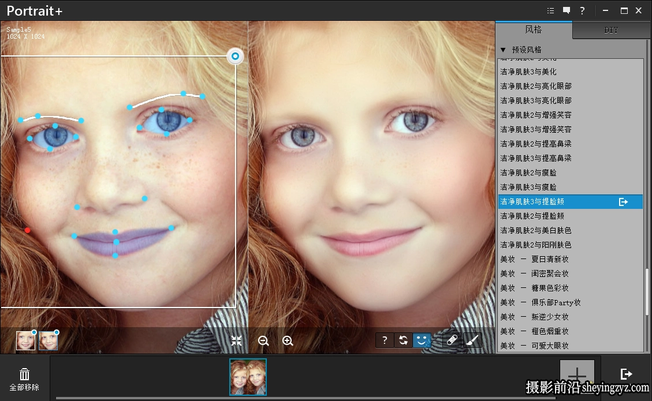Toggle the circle on first face thumbnail
This screenshot has width=652, height=401.
34,332
